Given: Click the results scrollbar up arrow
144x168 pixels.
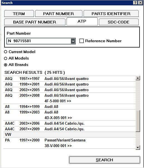Looking at the screenshot, I should pos(138,78).
